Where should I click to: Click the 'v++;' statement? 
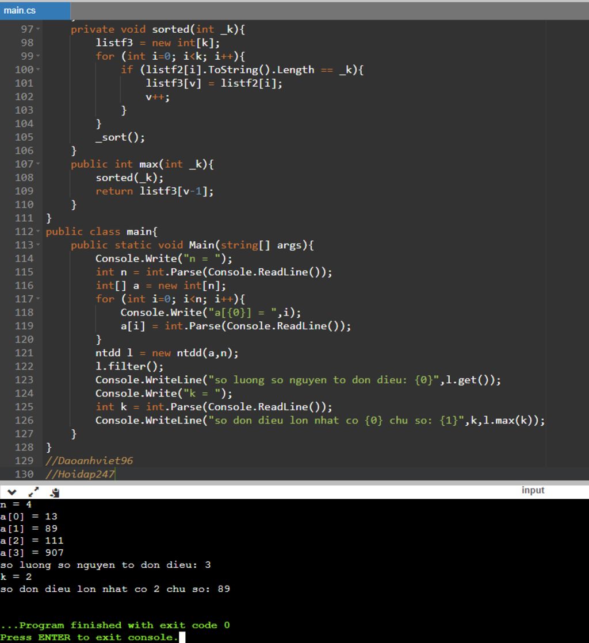coord(157,97)
